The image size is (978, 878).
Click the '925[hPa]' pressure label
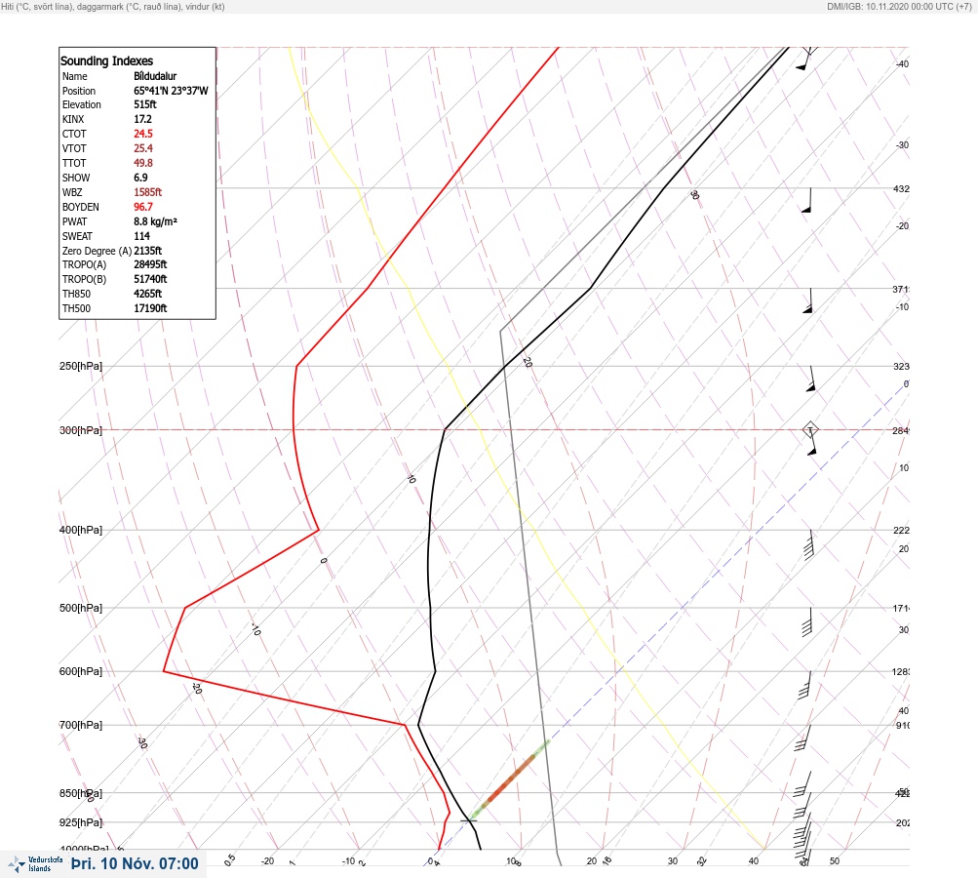pos(81,822)
